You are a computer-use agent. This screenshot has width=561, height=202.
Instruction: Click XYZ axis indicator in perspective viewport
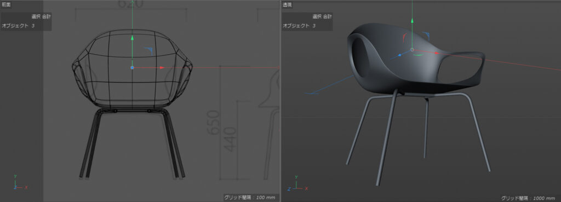(x=294, y=183)
